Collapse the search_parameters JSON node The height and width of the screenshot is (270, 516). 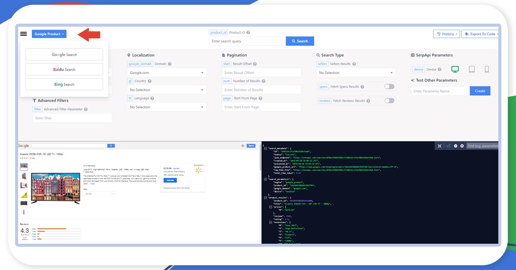265,179
